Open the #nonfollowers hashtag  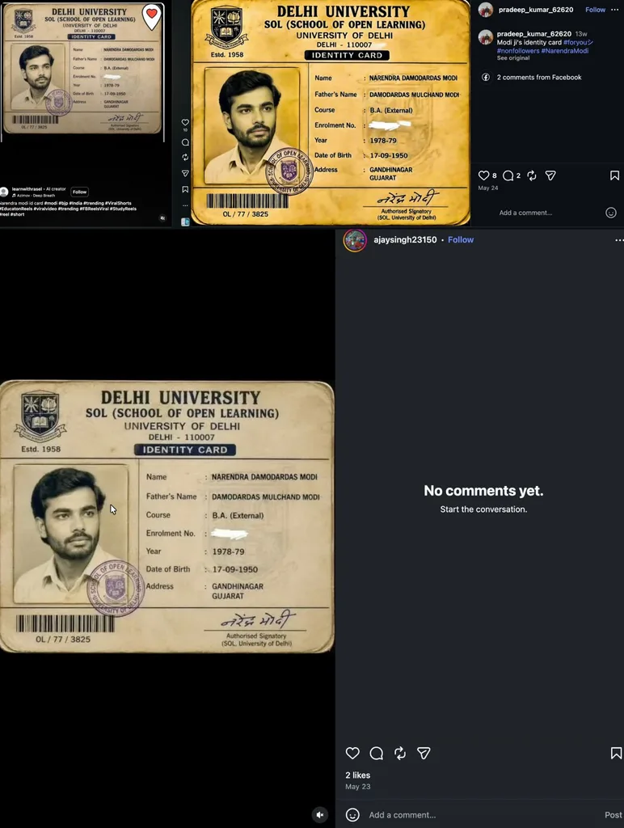coord(518,51)
